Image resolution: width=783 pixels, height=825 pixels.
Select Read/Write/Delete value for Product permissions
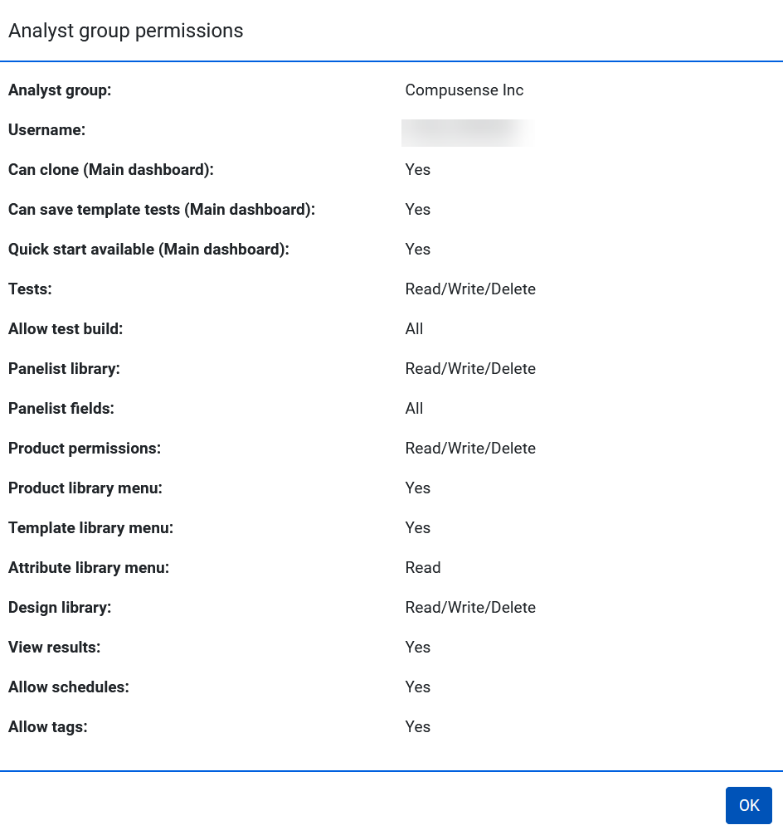pyautogui.click(x=470, y=449)
